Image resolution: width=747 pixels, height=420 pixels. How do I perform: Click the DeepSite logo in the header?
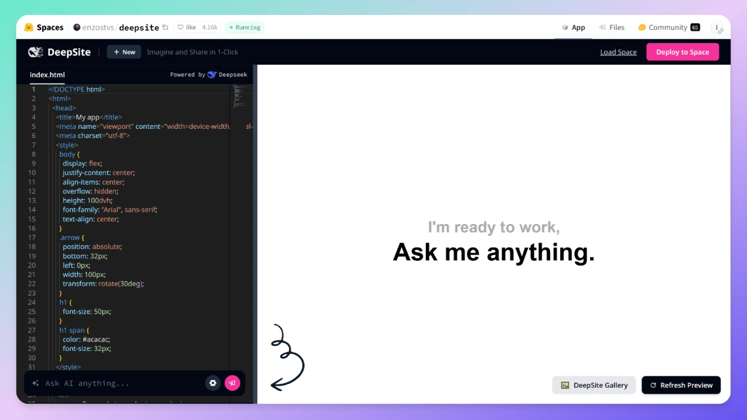59,52
